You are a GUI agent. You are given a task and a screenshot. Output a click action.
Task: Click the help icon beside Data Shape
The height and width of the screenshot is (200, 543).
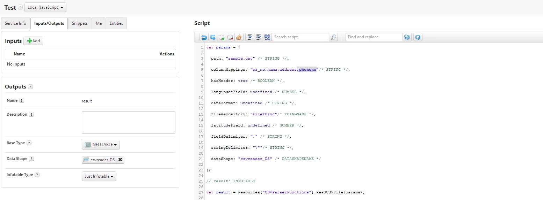pyautogui.click(x=31, y=159)
